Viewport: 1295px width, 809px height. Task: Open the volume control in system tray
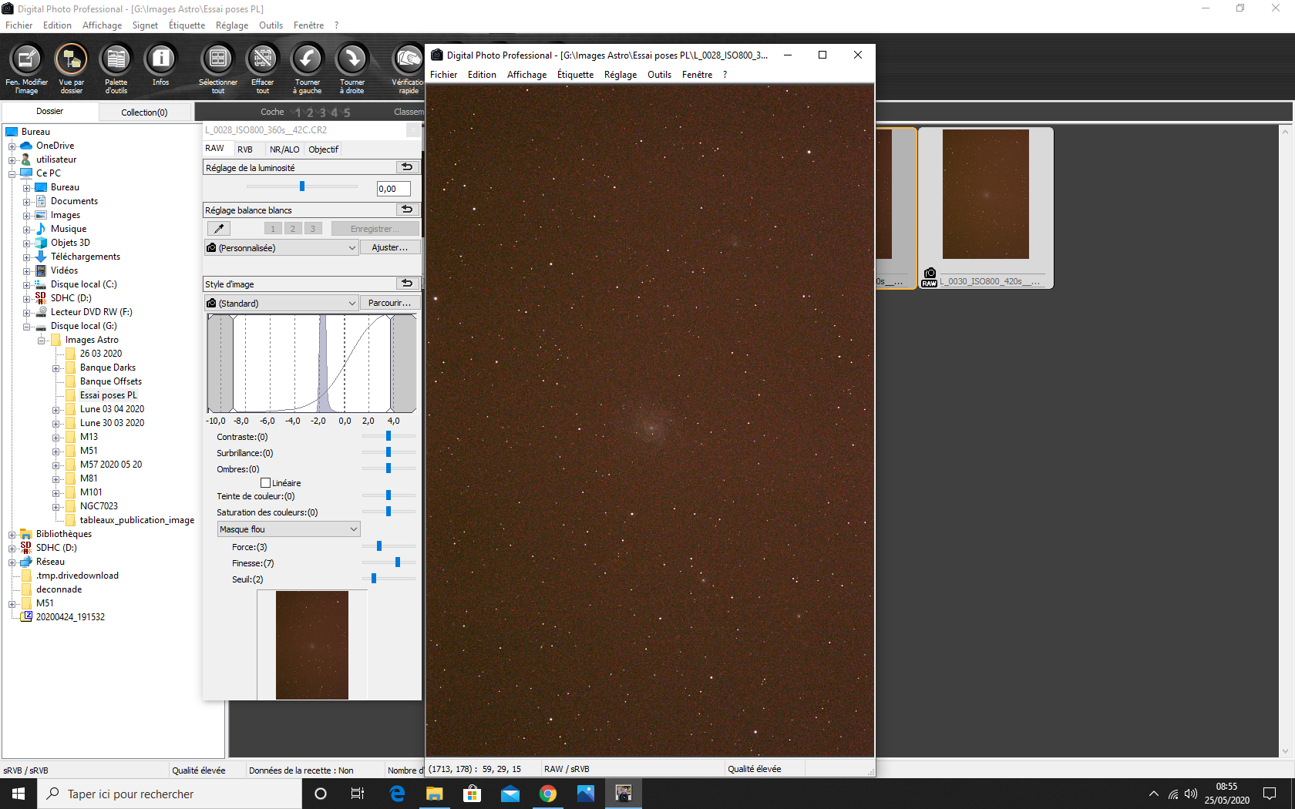click(x=1191, y=794)
